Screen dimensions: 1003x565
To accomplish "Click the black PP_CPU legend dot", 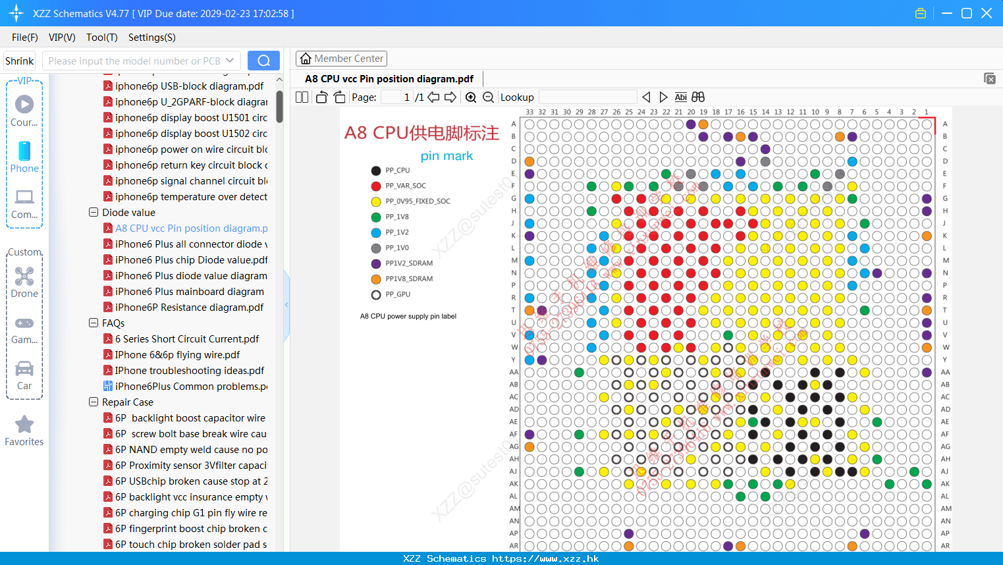I will [x=376, y=171].
